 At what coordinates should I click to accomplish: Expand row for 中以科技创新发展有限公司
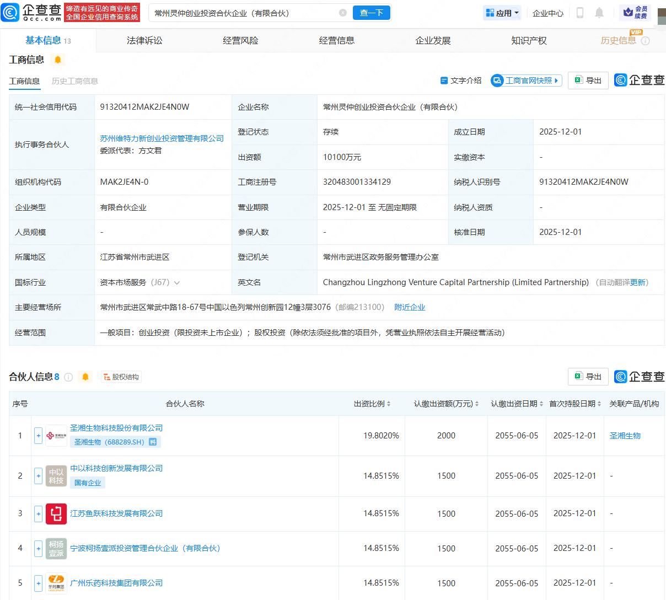click(38, 476)
